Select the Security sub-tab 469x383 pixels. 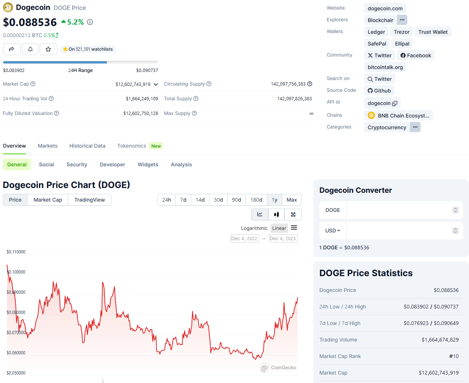77,165
